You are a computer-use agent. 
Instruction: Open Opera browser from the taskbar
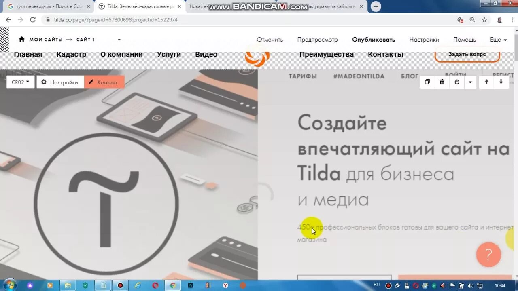point(155,285)
